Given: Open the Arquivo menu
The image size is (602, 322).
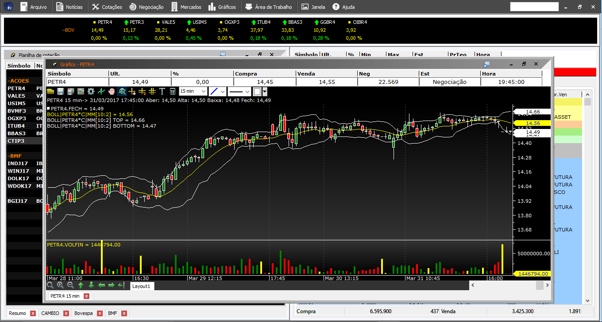Looking at the screenshot, I should coord(34,7).
